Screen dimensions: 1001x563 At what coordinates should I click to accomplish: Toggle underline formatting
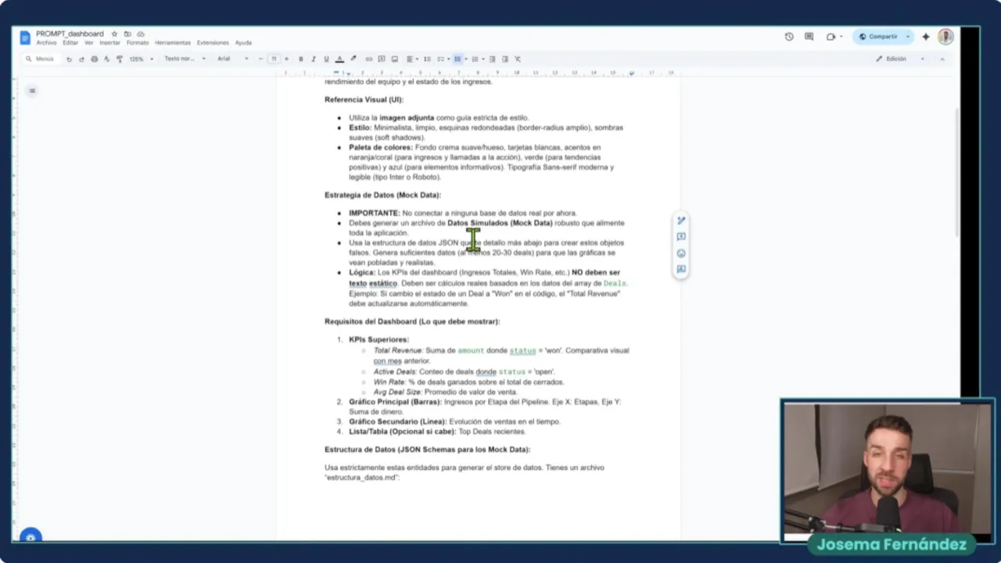(326, 59)
